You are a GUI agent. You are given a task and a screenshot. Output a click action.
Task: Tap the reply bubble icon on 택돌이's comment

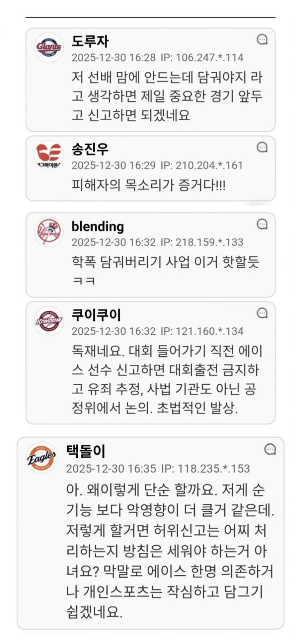tap(270, 449)
